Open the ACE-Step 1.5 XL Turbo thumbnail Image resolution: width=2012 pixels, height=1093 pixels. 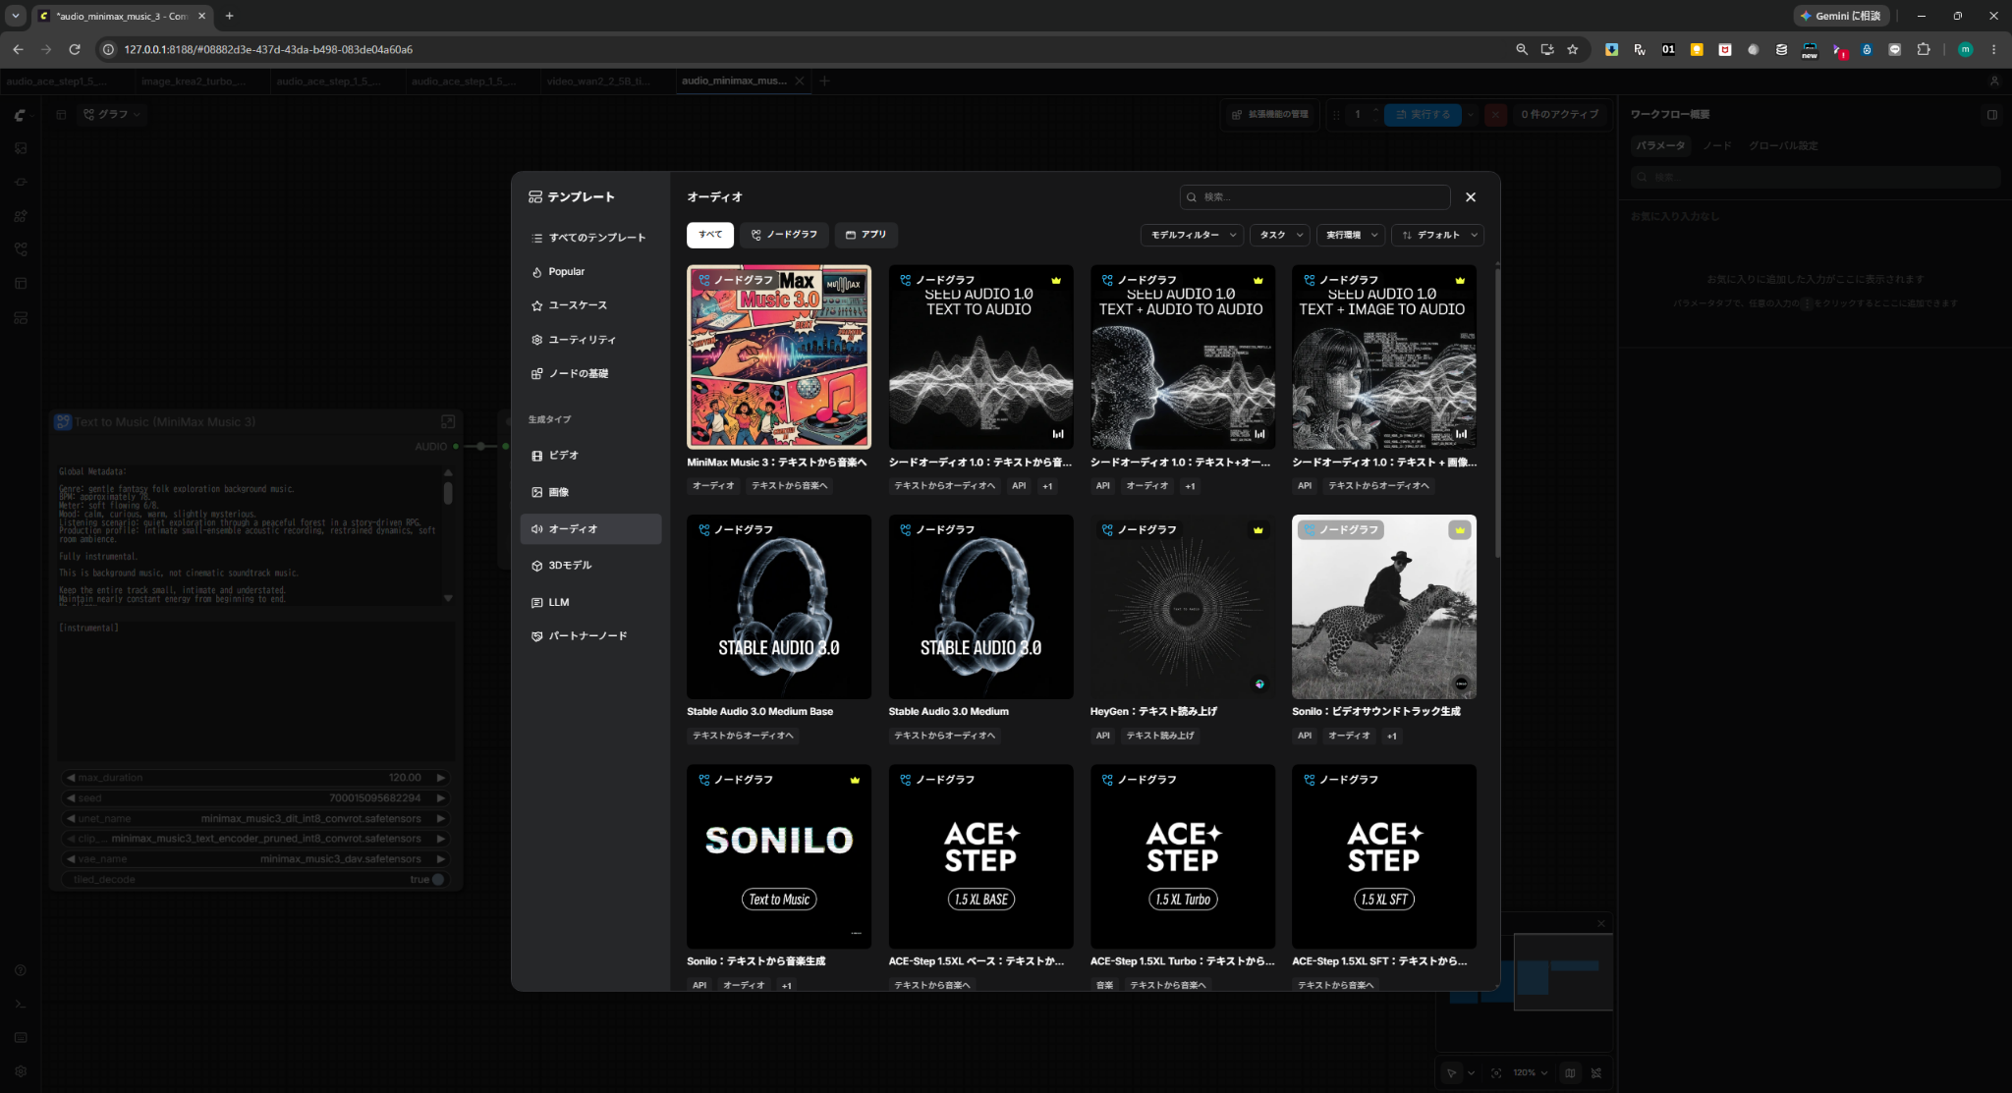[1183, 856]
